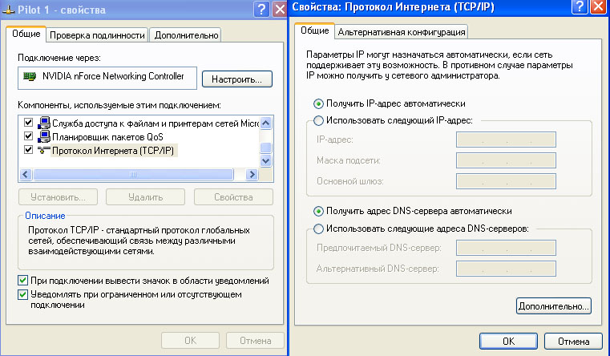Open the Дополнительно tab in Pilot 1 properties
The width and height of the screenshot is (610, 356).
pos(186,35)
